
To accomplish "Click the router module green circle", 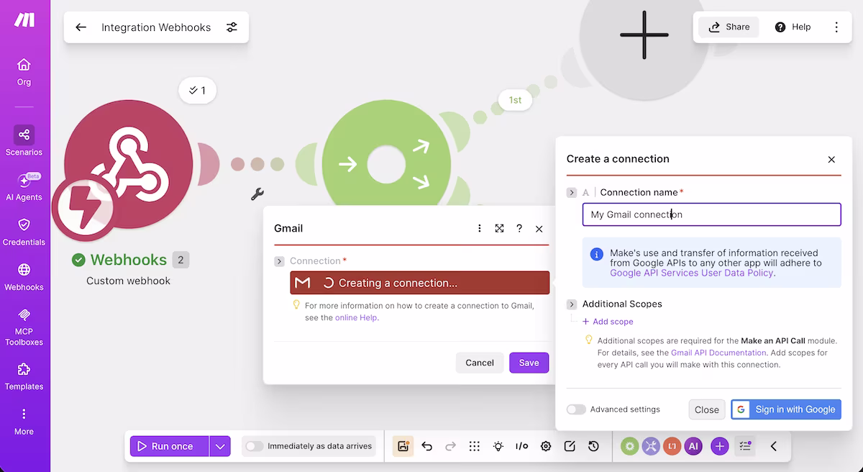I will tap(386, 164).
